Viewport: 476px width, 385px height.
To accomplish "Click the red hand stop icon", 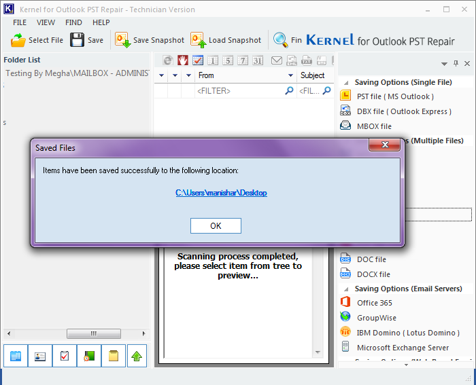I will point(183,60).
